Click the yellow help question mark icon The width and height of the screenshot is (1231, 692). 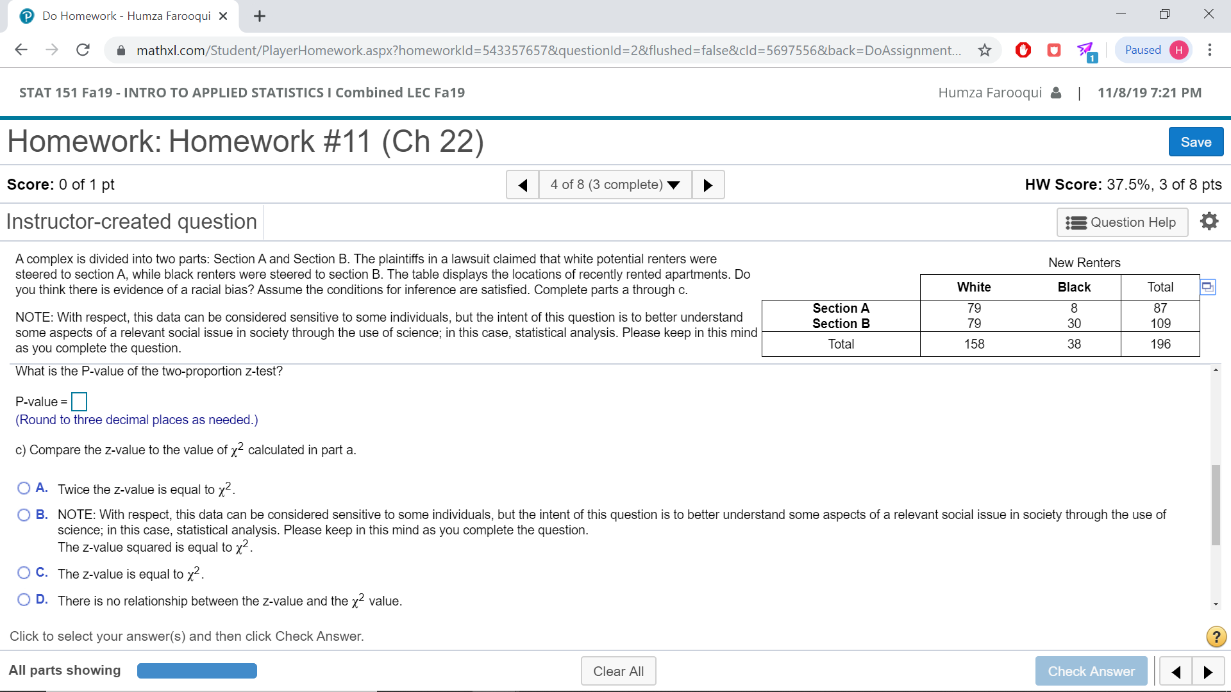click(x=1216, y=636)
